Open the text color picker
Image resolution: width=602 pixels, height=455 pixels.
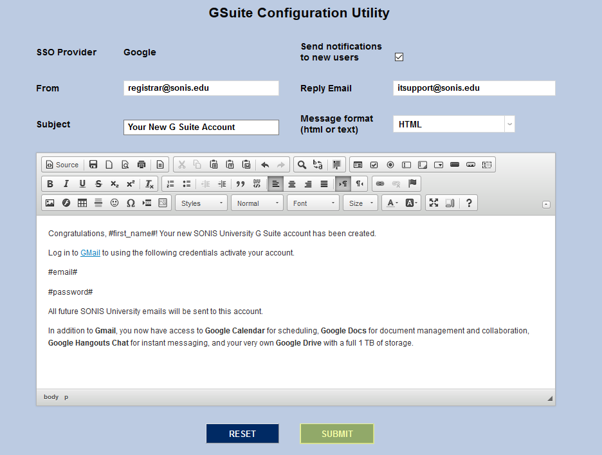pyautogui.click(x=392, y=203)
